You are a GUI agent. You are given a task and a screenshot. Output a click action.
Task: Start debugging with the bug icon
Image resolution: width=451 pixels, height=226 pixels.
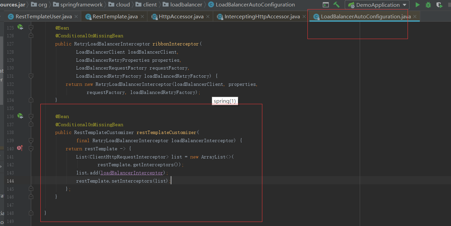point(428,5)
